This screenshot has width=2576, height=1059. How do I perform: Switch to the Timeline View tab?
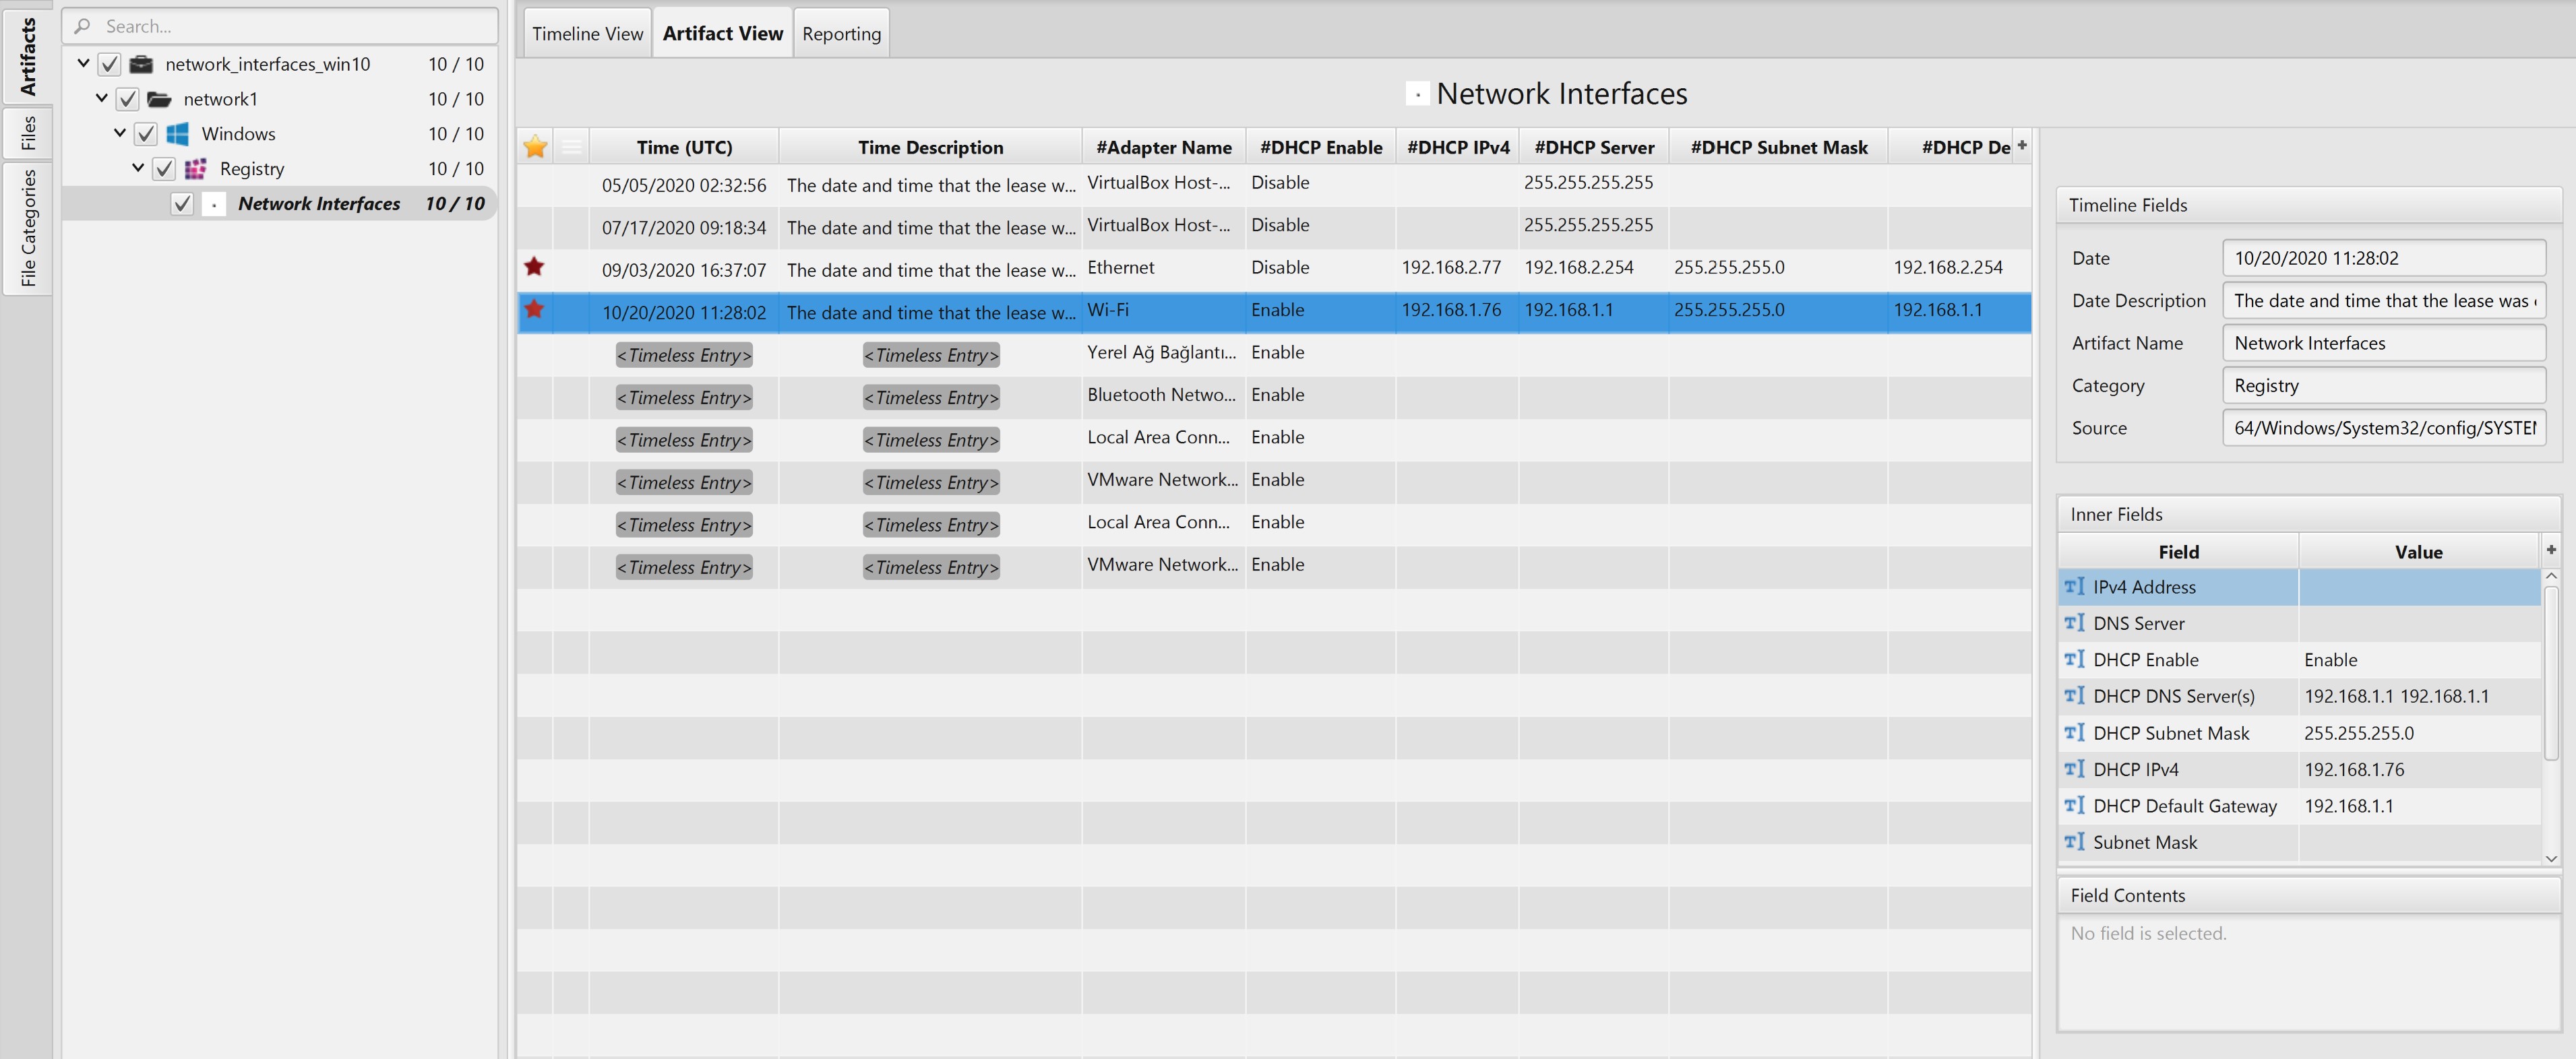[587, 32]
